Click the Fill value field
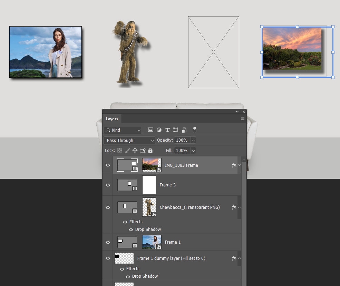340x286 pixels. click(182, 151)
